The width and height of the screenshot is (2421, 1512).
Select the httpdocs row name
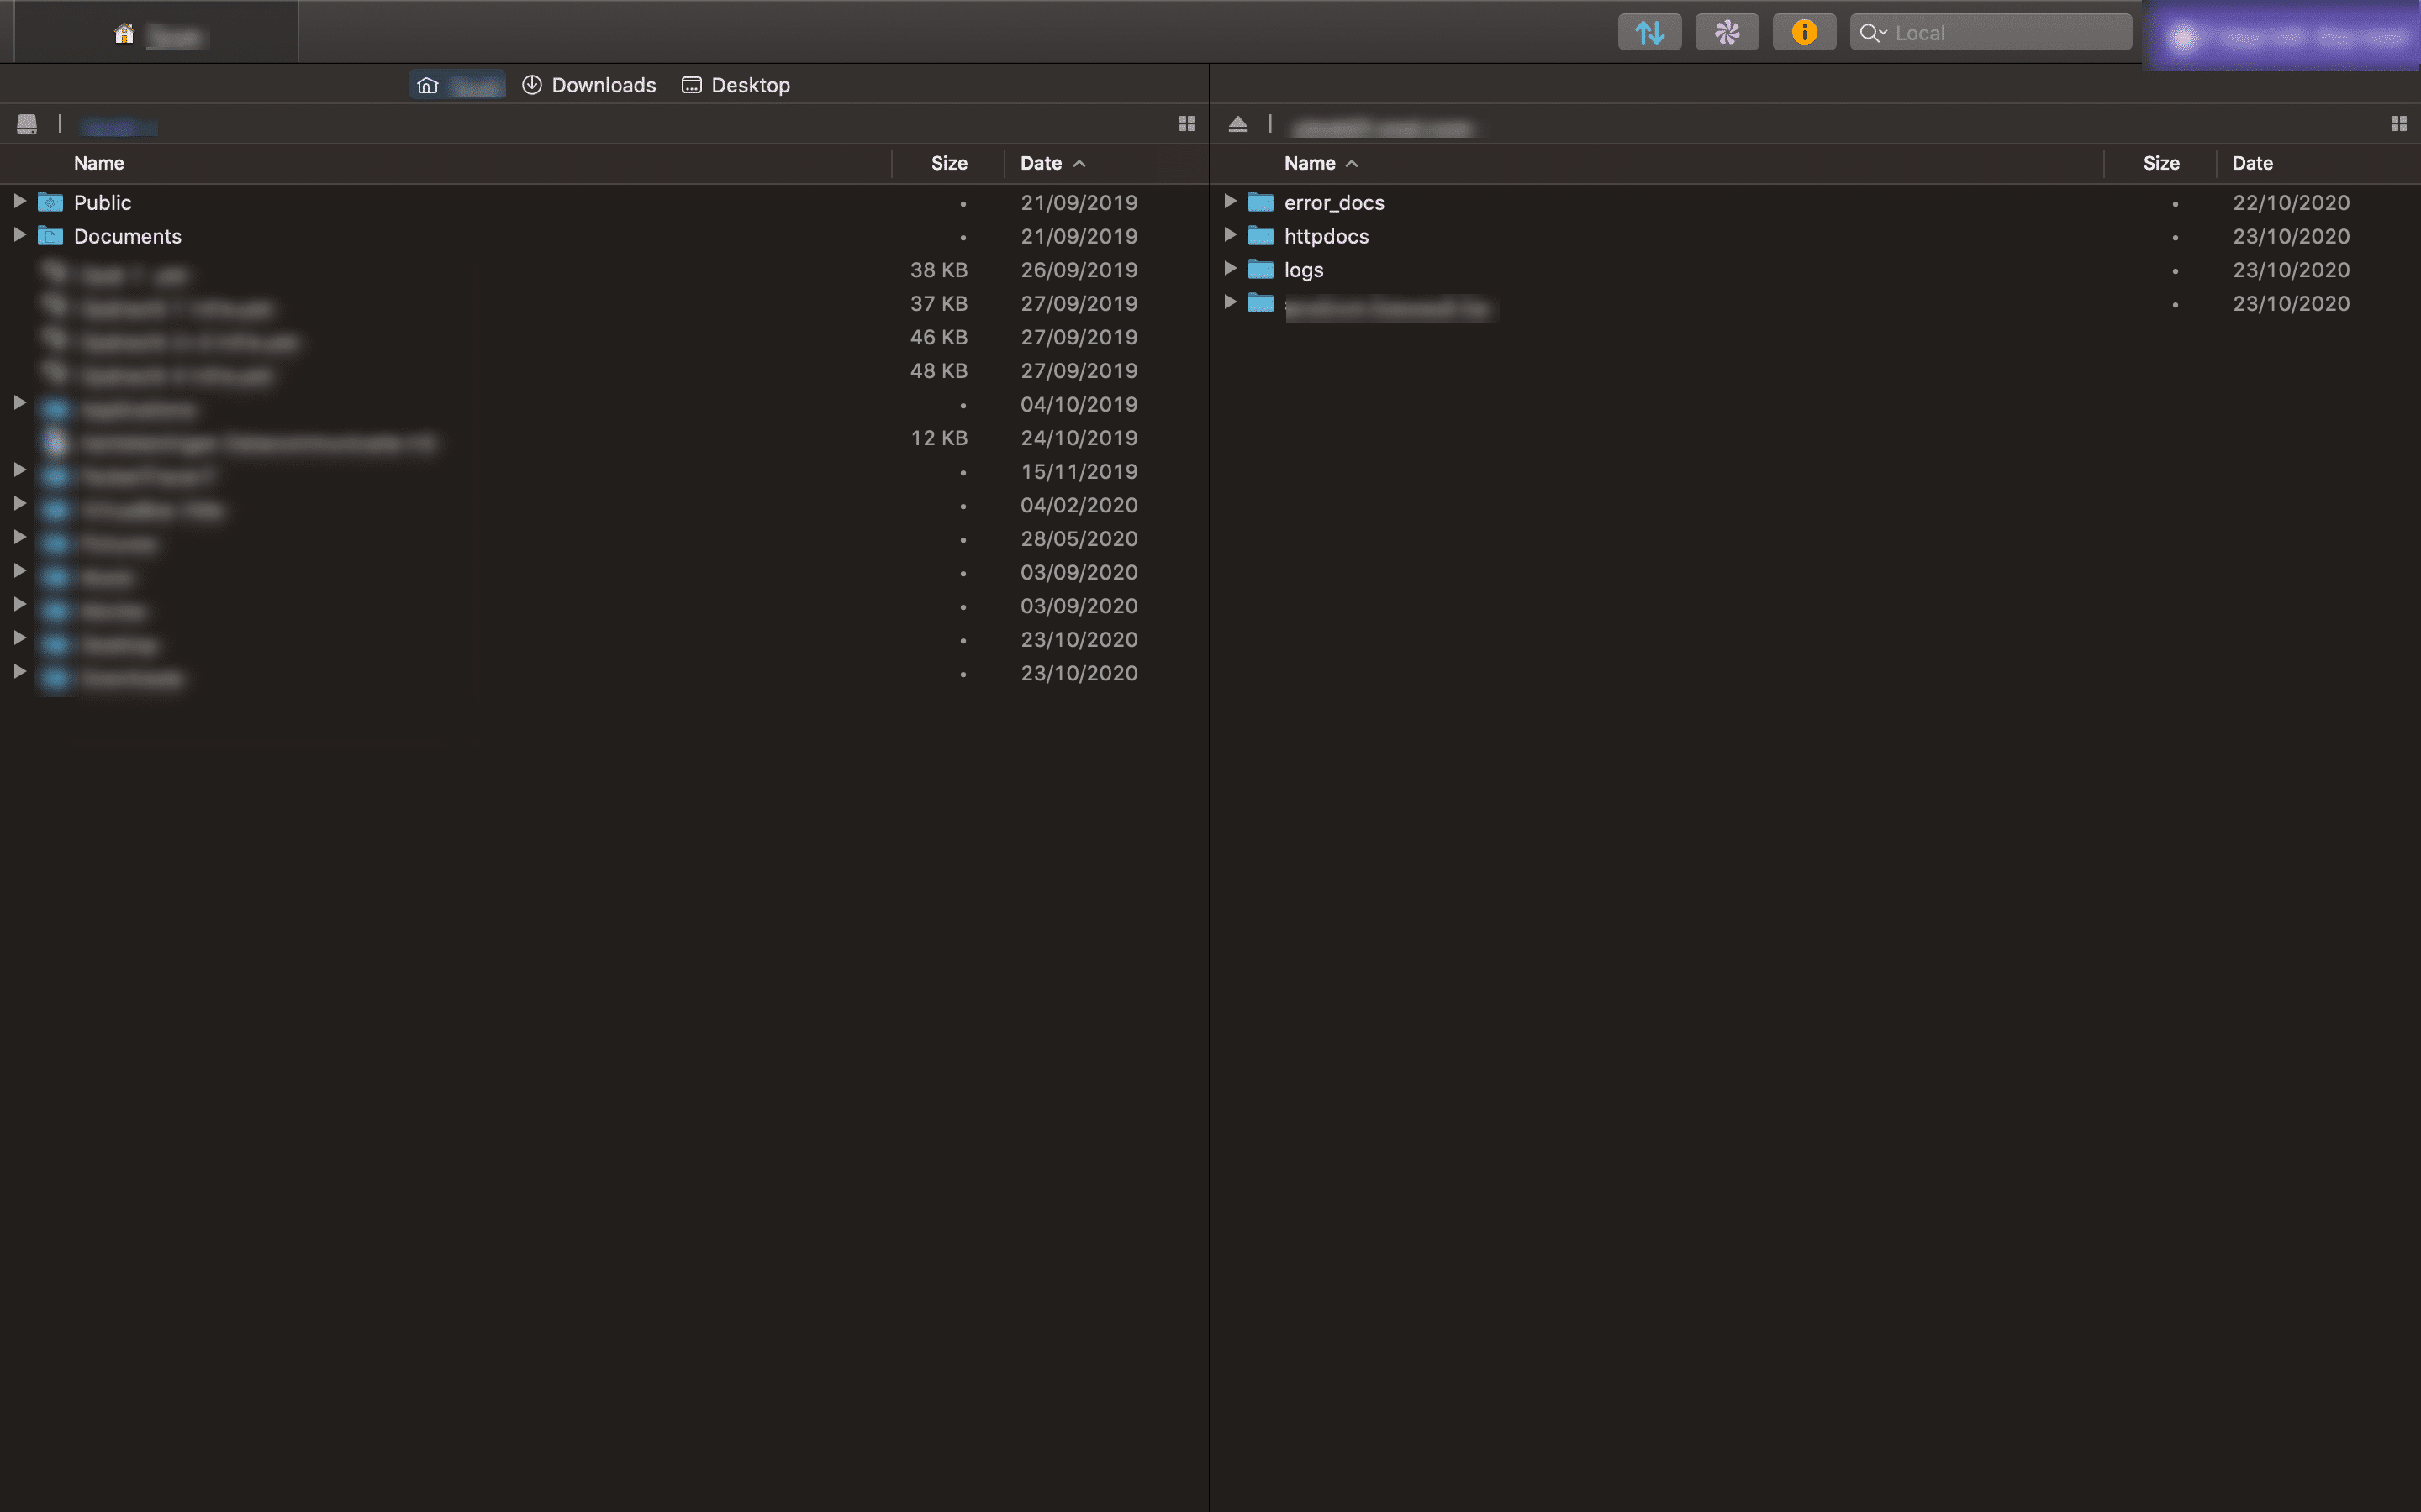coord(1326,237)
